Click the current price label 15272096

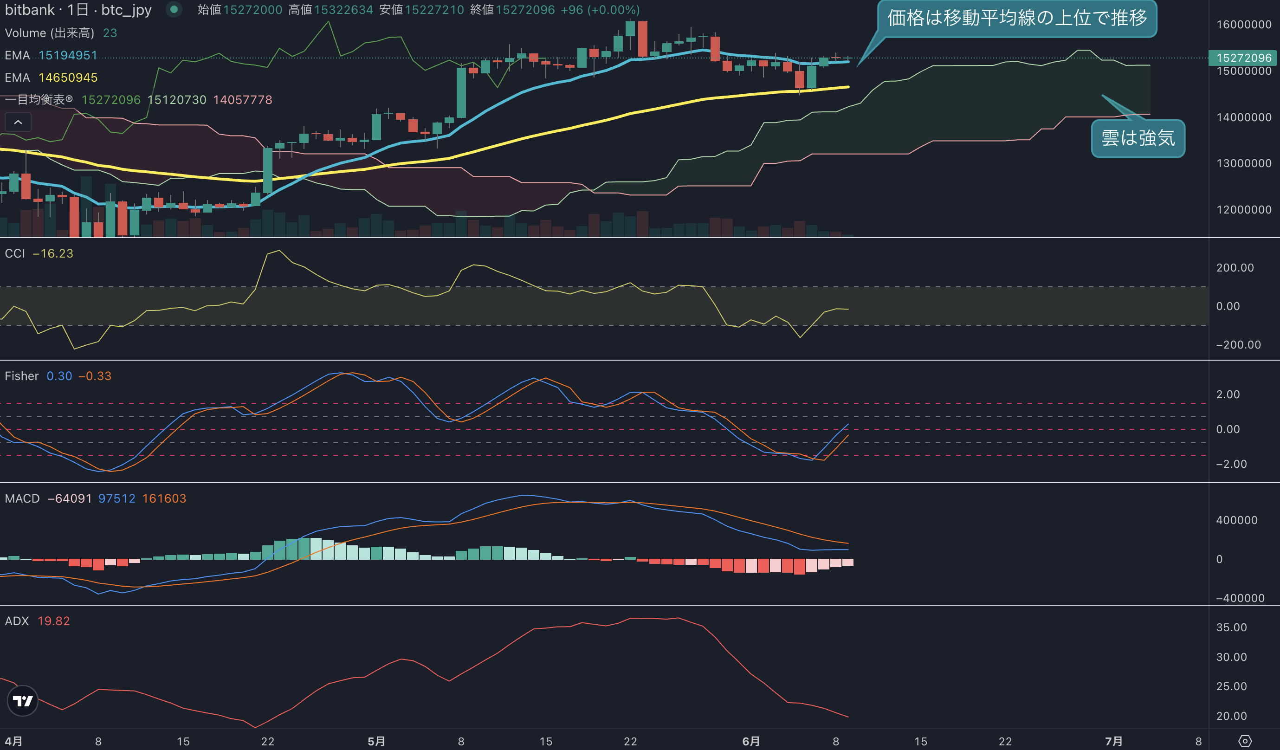(1243, 58)
